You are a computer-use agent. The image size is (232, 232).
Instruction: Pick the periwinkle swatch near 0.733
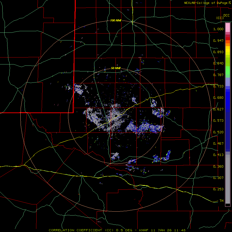(228, 82)
